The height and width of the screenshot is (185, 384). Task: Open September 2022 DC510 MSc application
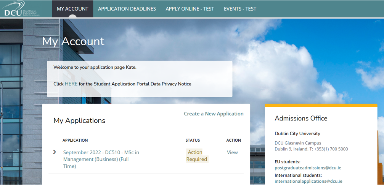pos(101,159)
